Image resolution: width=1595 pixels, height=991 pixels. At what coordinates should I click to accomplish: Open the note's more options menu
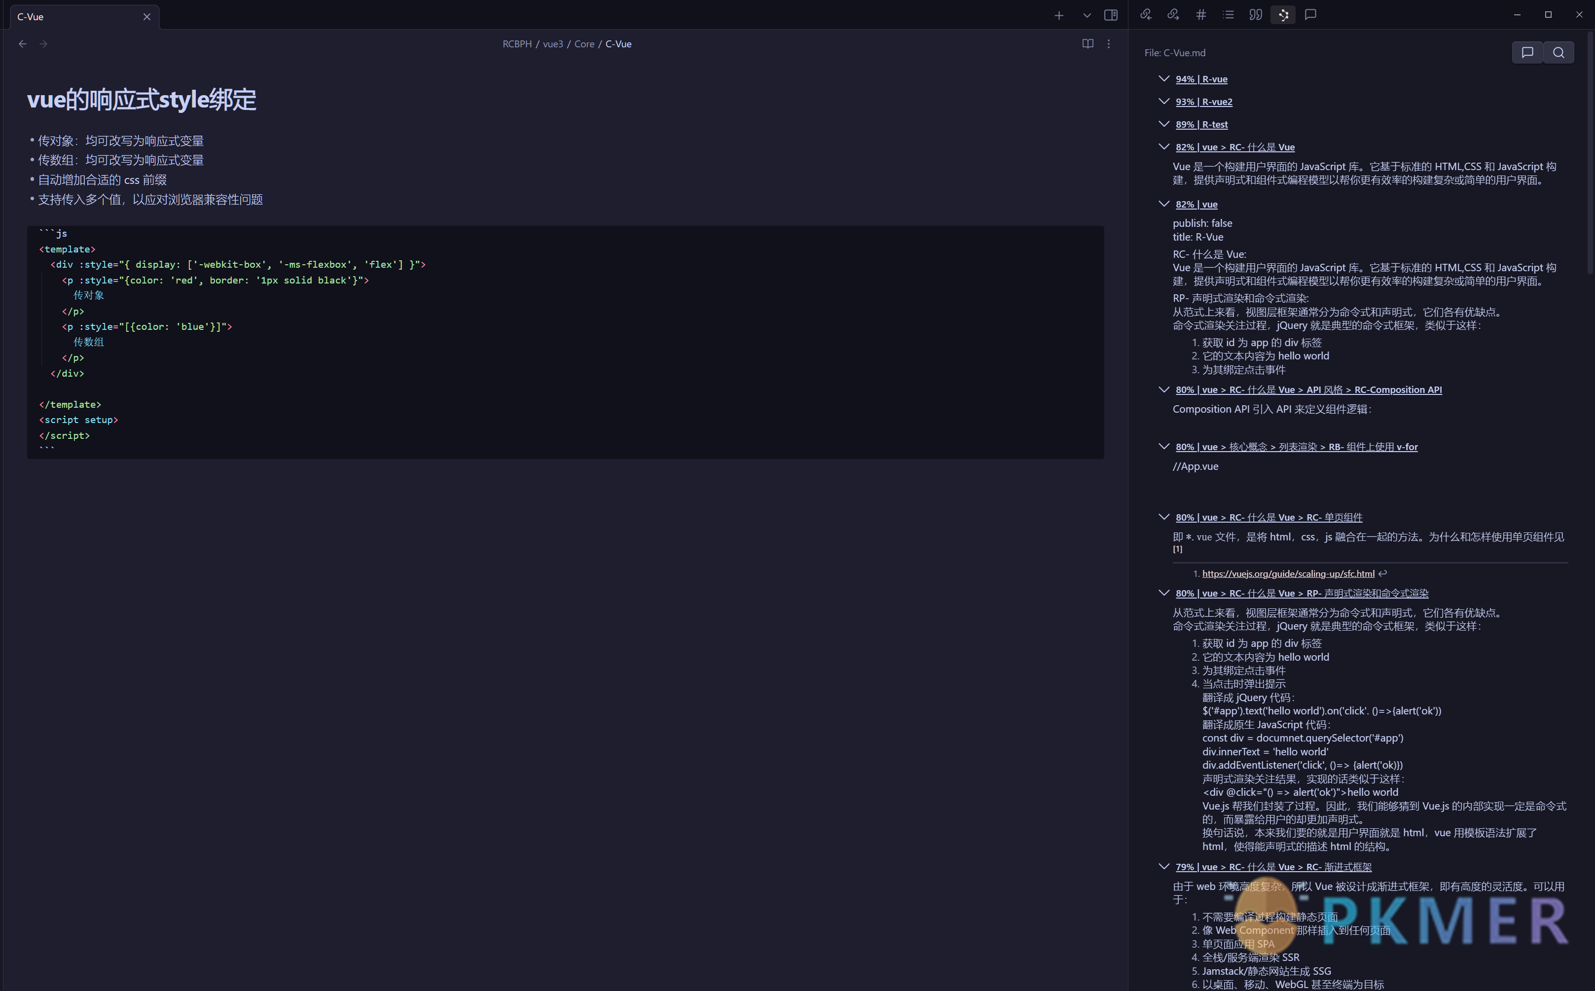click(1109, 44)
